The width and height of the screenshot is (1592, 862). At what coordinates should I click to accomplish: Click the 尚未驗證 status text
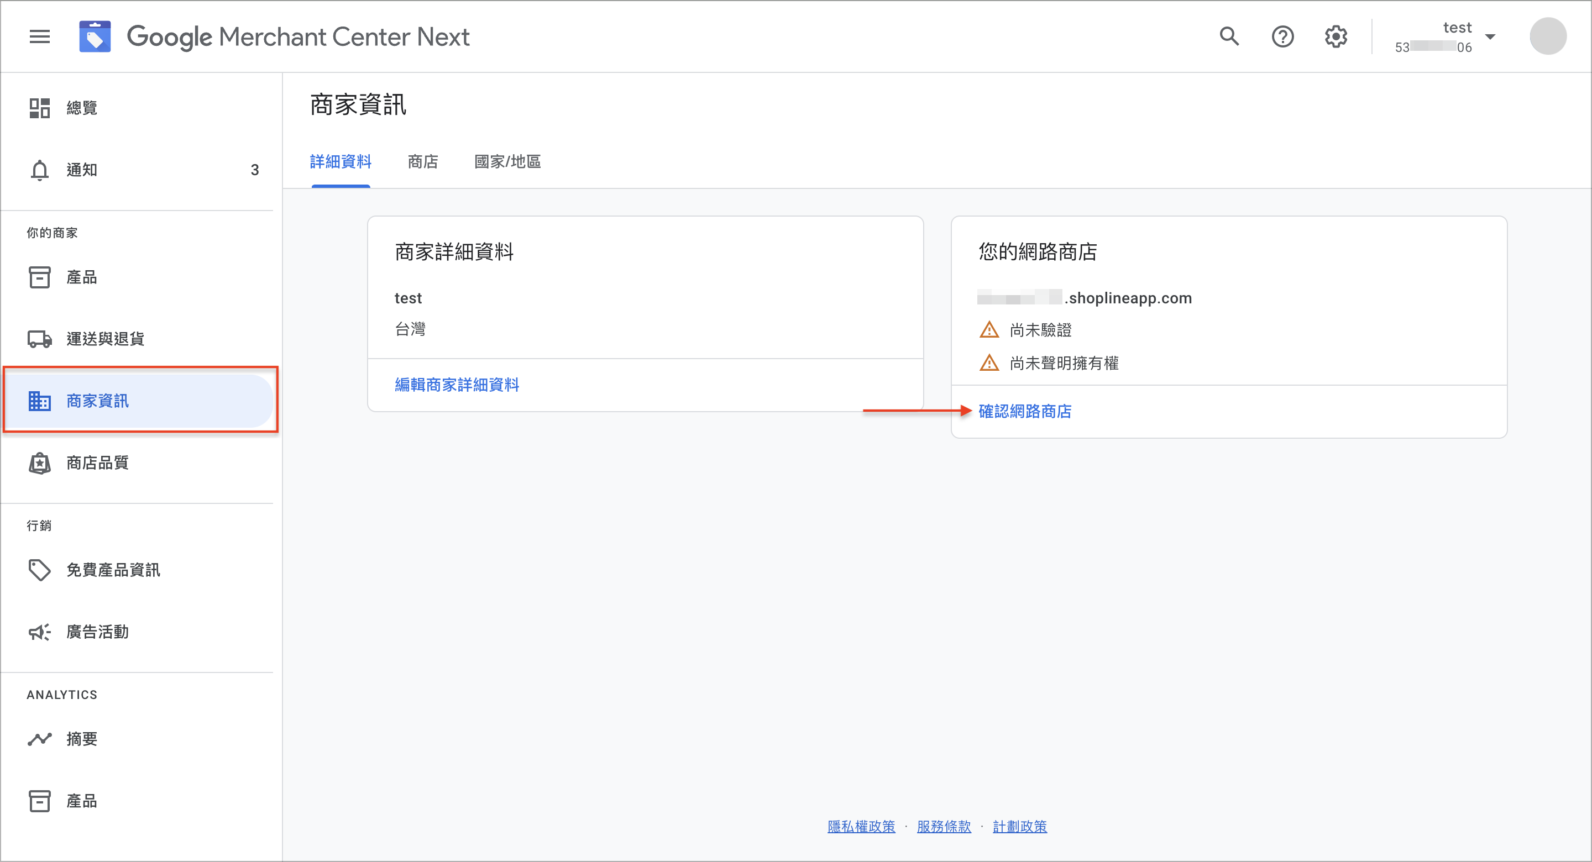click(x=1041, y=330)
